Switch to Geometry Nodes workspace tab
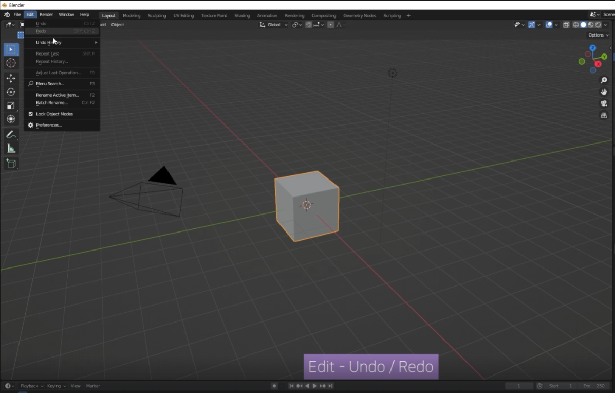This screenshot has height=393, width=615. pyautogui.click(x=360, y=16)
